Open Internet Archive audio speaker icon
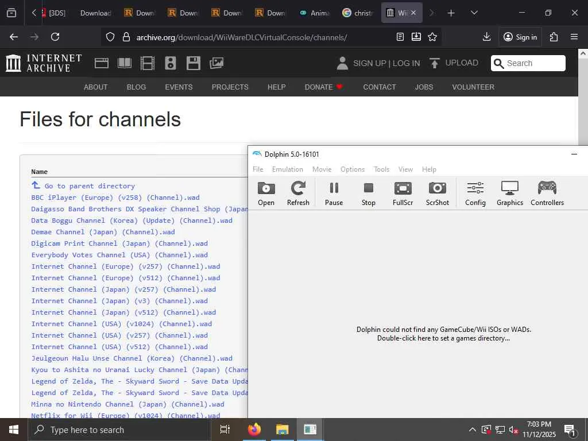Viewport: 588px width, 441px height. click(170, 63)
